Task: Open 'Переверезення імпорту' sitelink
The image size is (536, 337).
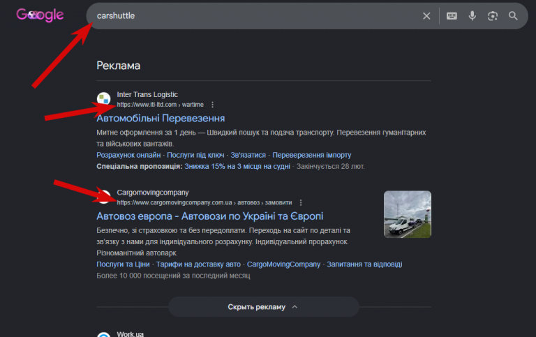Action: click(312, 155)
